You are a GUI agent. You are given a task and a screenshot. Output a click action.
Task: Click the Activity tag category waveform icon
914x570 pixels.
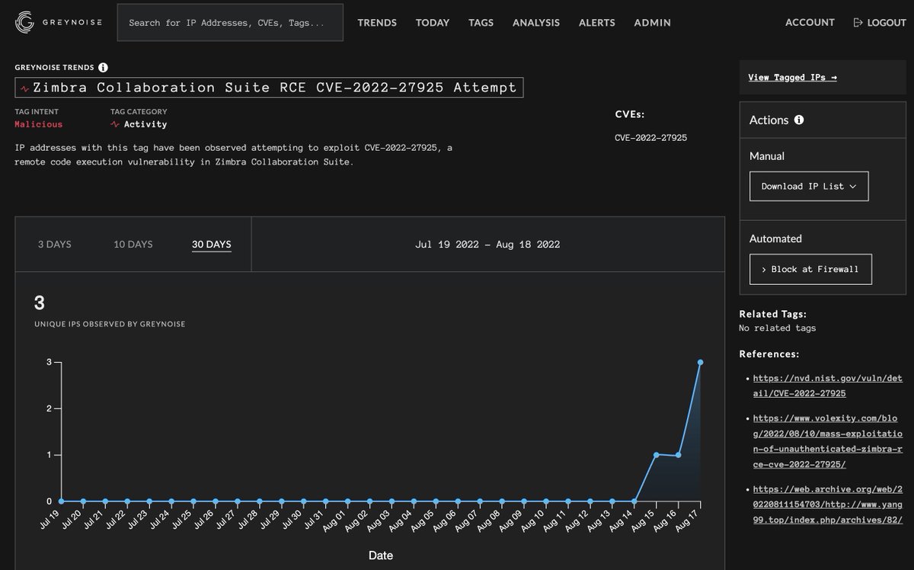[114, 123]
